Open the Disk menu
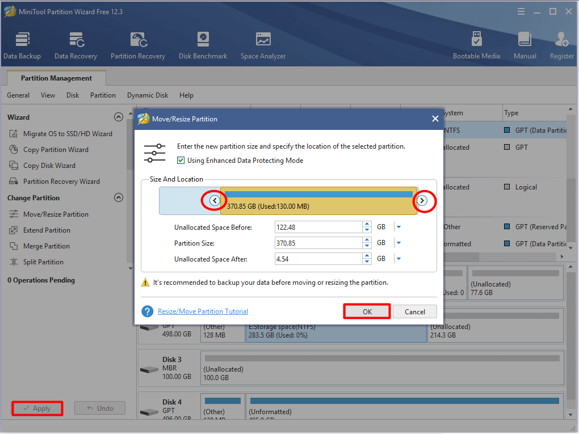This screenshot has width=579, height=434. (73, 95)
